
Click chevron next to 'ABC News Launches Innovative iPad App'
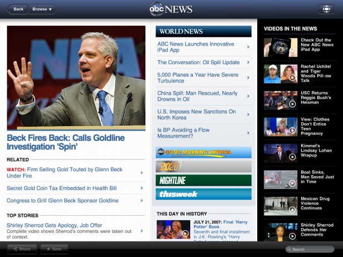tap(248, 47)
